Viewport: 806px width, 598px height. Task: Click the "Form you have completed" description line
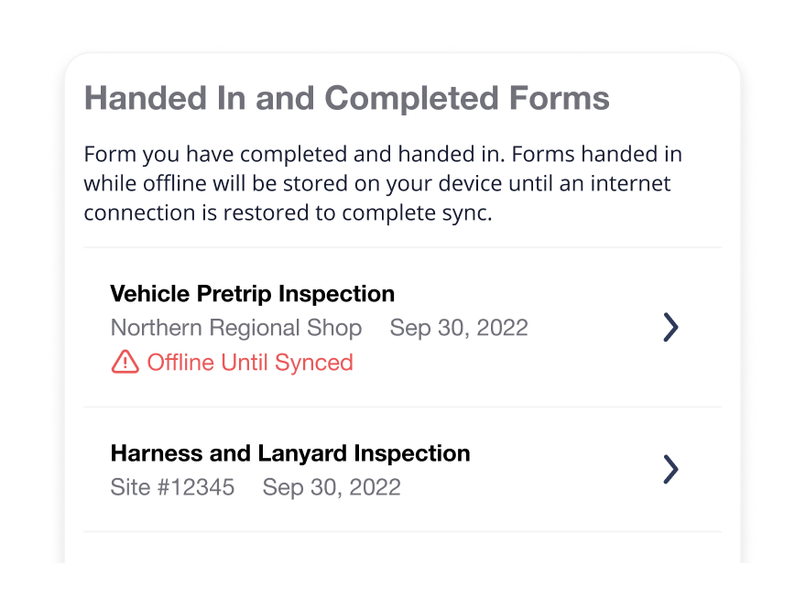coord(383,154)
